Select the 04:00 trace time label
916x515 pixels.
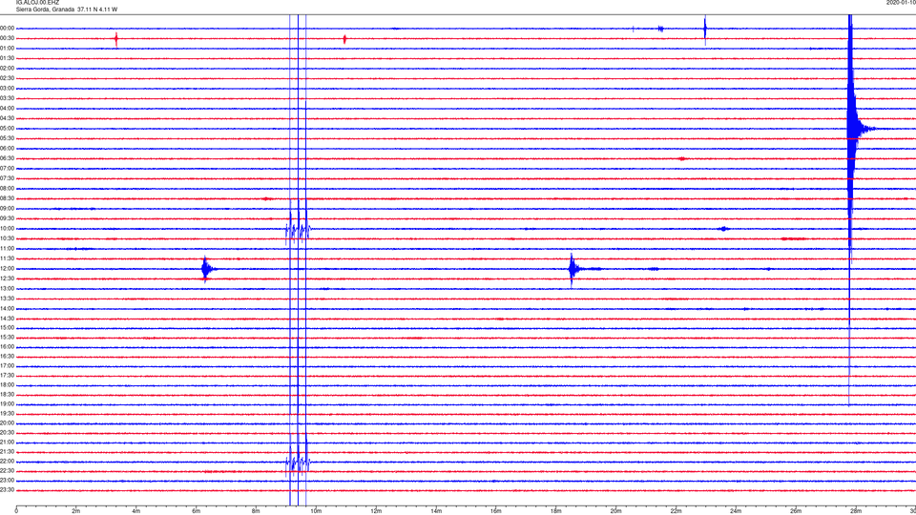click(x=7, y=109)
